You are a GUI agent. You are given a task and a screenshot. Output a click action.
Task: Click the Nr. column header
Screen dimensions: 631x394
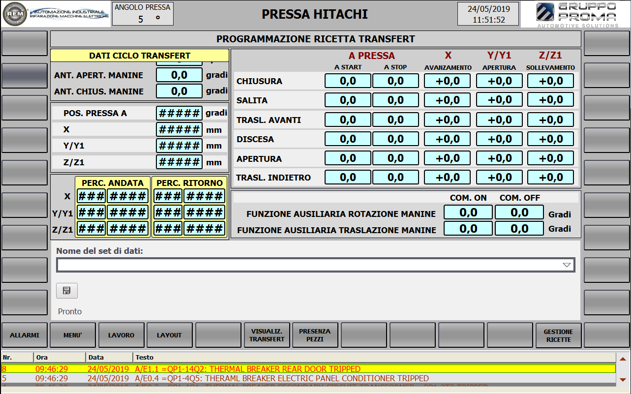pos(17,357)
